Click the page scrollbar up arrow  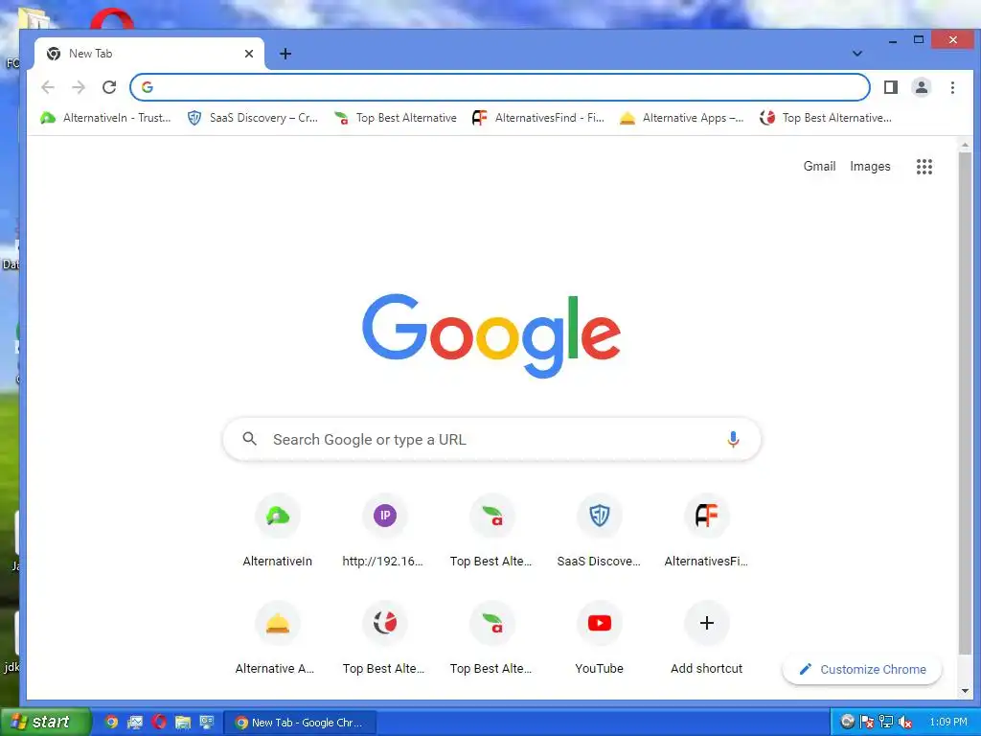point(965,145)
